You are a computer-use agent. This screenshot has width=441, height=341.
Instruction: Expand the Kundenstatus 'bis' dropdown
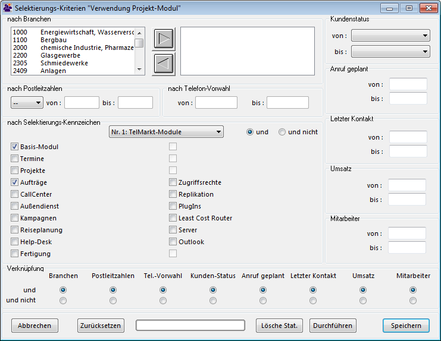tap(390, 52)
